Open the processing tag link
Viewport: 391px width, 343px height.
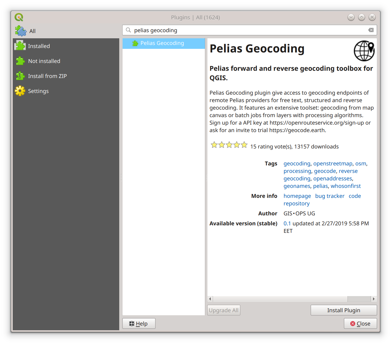297,171
